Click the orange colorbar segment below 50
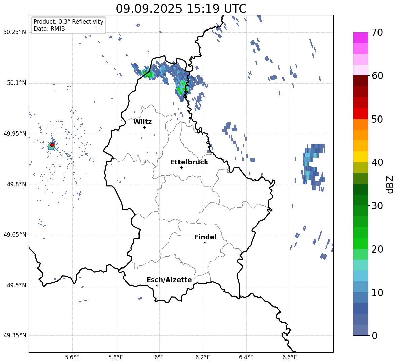 [360, 124]
